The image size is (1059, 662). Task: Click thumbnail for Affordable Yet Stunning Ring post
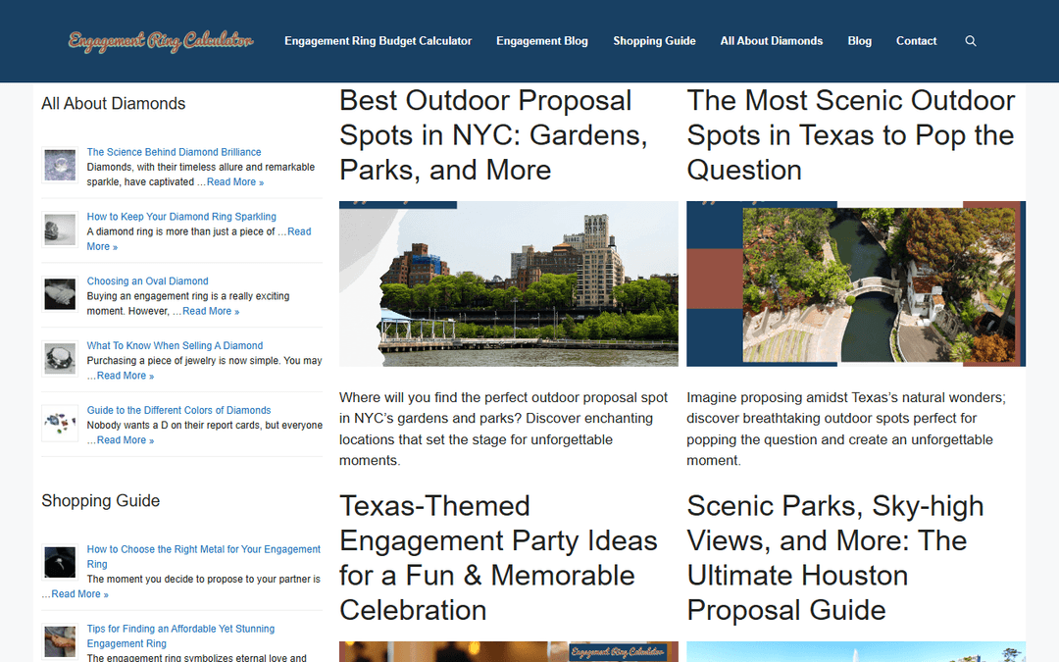pyautogui.click(x=60, y=641)
